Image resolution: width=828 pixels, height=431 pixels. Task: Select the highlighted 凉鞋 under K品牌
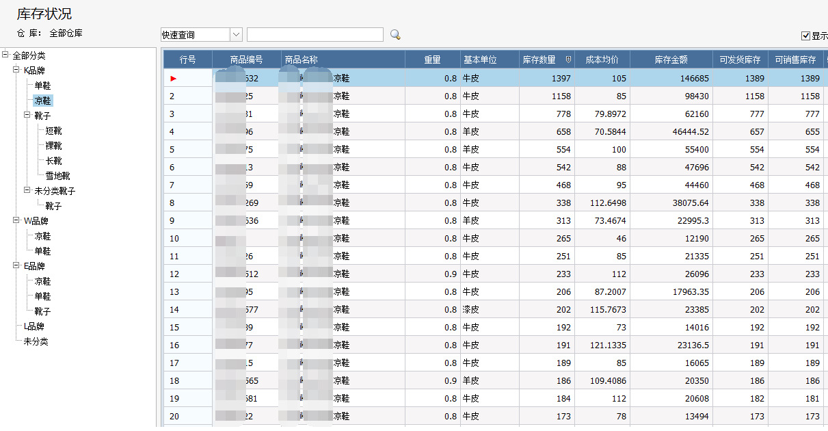click(x=42, y=101)
